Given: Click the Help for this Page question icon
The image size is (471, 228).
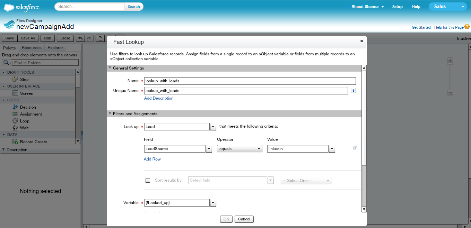Looking at the screenshot, I should [x=467, y=27].
